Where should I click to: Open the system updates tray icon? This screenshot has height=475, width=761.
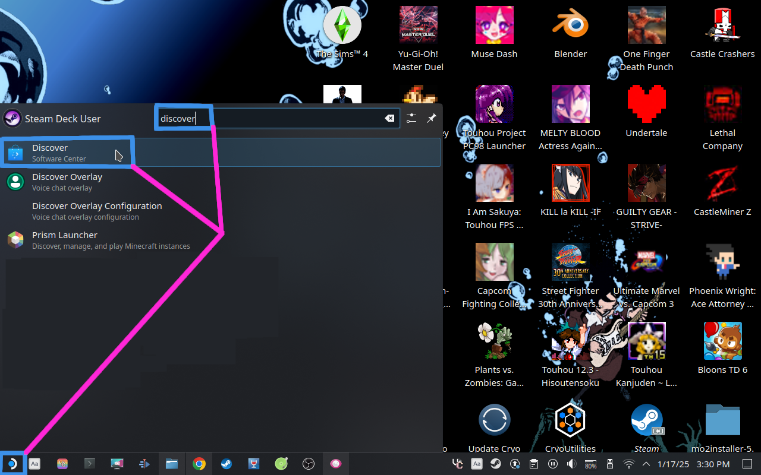(x=515, y=464)
